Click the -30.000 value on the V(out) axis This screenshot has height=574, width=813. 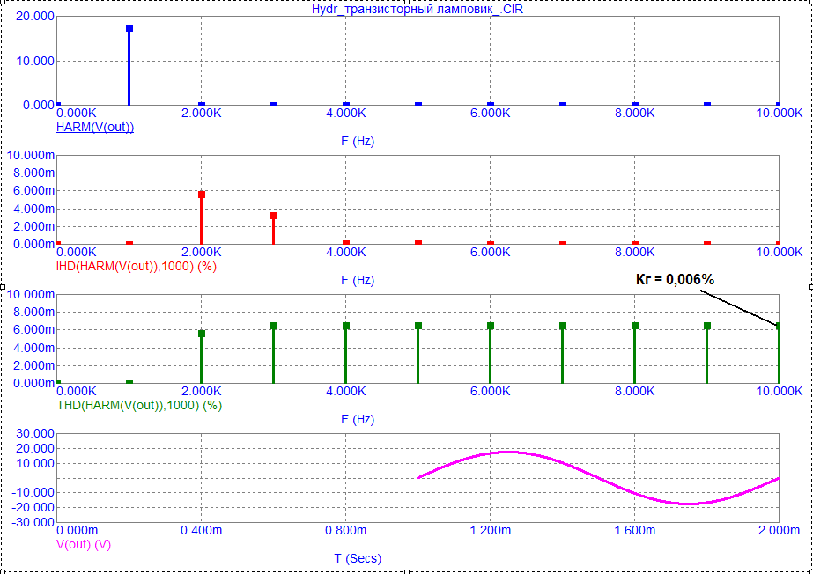click(33, 522)
